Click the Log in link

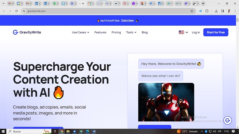(x=196, y=32)
